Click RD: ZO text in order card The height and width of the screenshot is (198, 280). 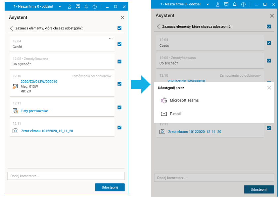(26, 91)
